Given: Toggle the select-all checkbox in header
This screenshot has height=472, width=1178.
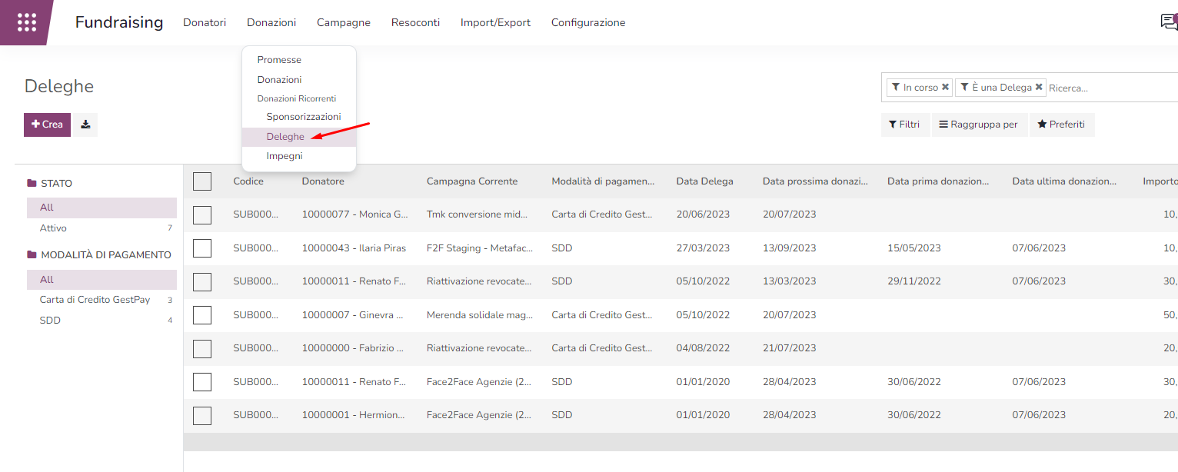Looking at the screenshot, I should click(202, 181).
